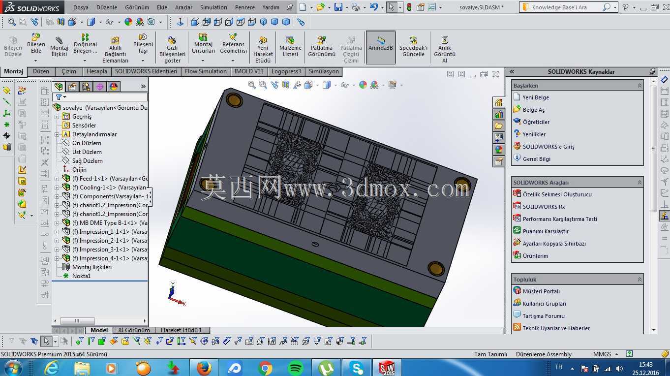This screenshot has height=376, width=670.
Task: Click the Zoom to Fit view icon
Action: tap(252, 85)
